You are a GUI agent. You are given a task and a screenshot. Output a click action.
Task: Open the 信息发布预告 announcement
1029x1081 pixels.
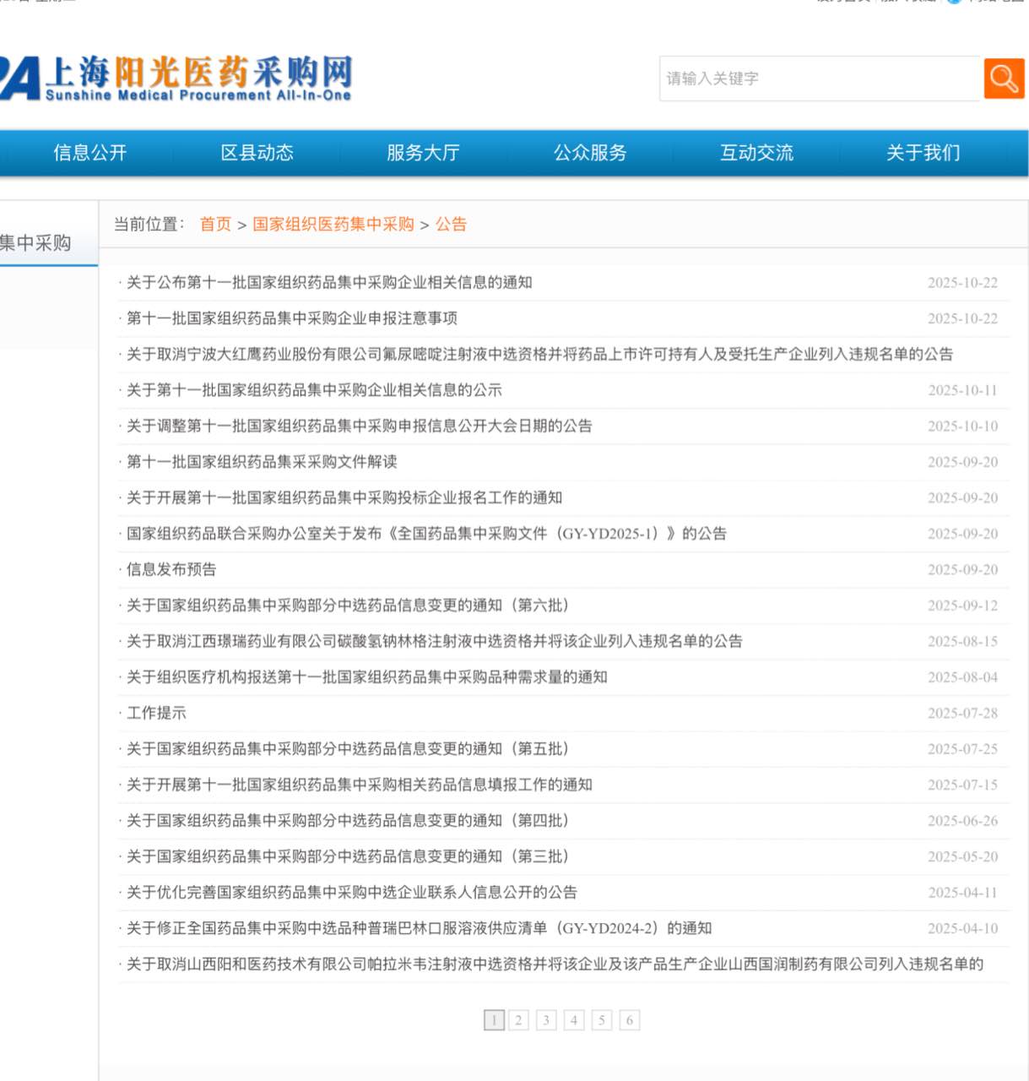point(171,569)
